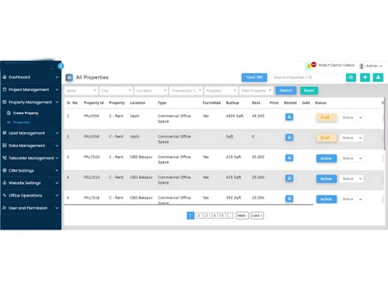
Task: Click the Property Management sidebar icon
Action: point(5,102)
